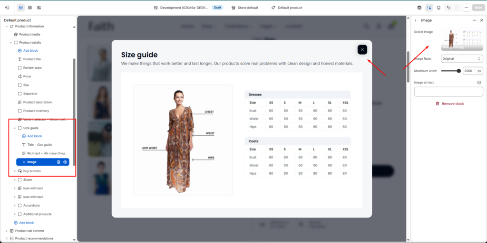
Task: Select the Separator block
Action: (30, 93)
